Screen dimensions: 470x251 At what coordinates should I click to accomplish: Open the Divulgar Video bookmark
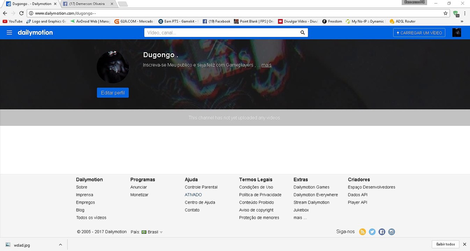tap(298, 21)
